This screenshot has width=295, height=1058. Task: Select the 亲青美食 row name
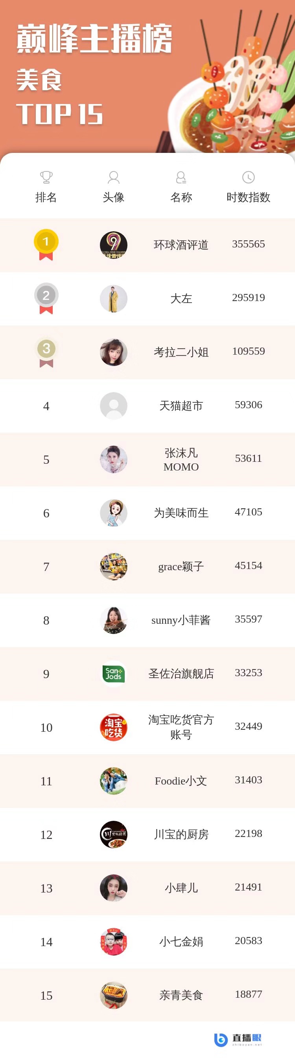(x=181, y=995)
